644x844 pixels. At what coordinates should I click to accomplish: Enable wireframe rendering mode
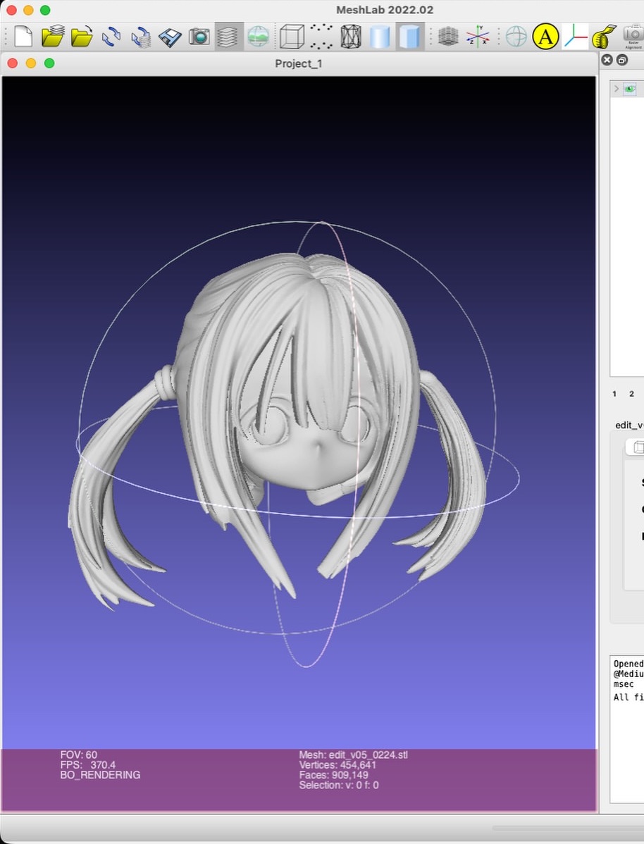351,37
